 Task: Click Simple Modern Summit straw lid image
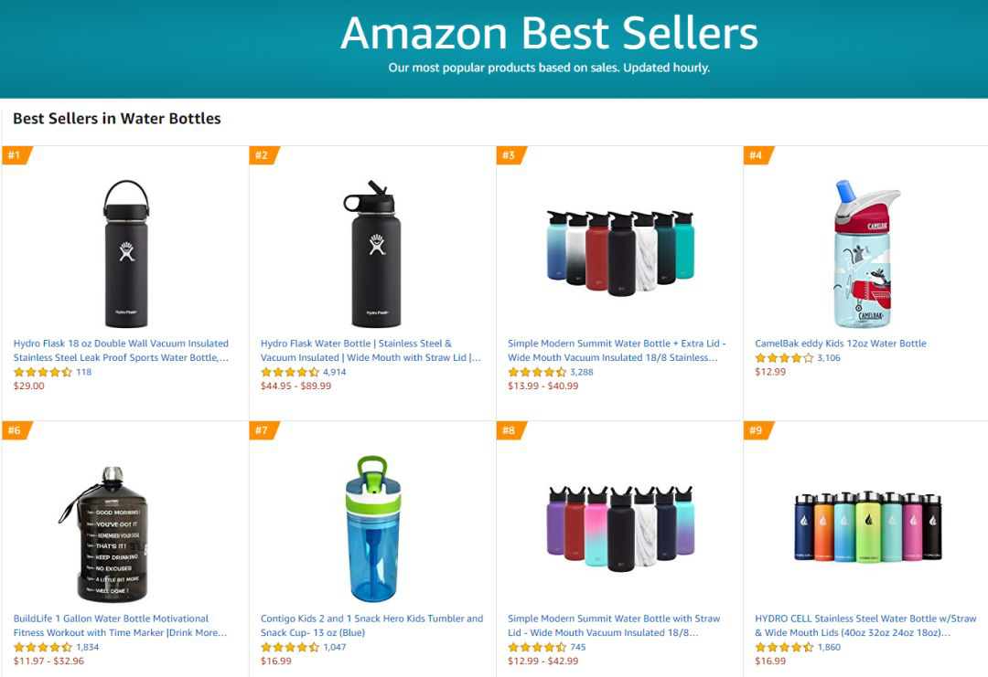coord(619,524)
